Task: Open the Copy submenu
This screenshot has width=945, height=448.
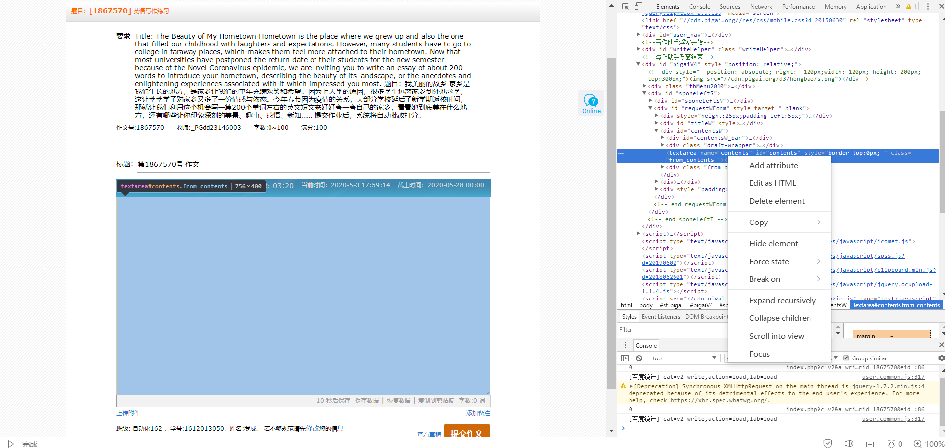Action: [x=779, y=223]
